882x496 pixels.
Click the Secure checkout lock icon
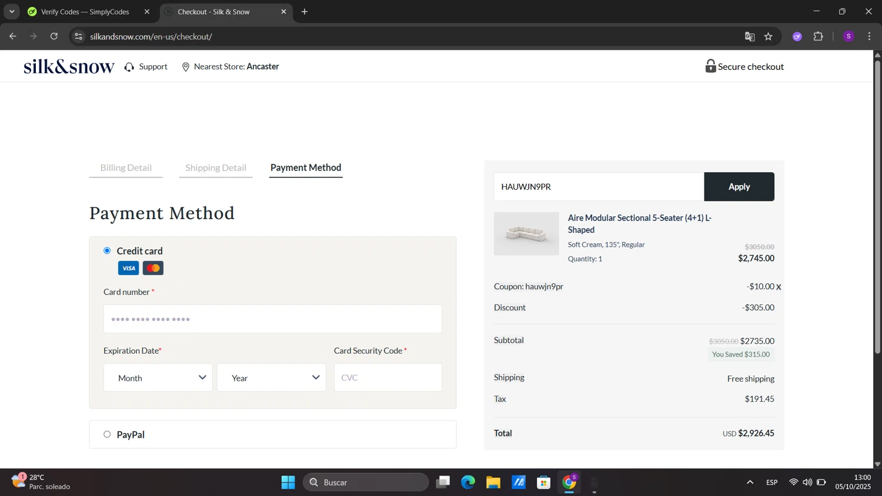point(710,66)
